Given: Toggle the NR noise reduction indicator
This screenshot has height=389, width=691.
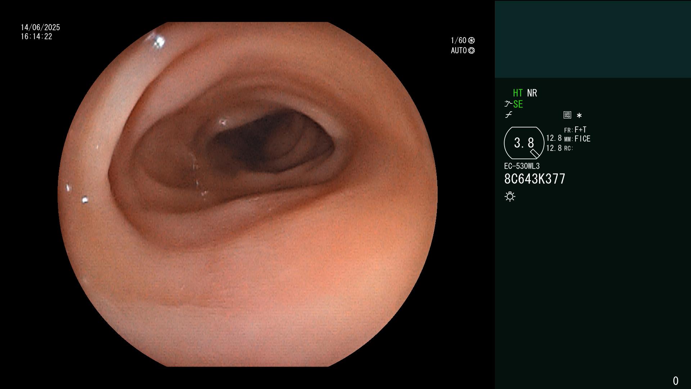Looking at the screenshot, I should coord(532,93).
